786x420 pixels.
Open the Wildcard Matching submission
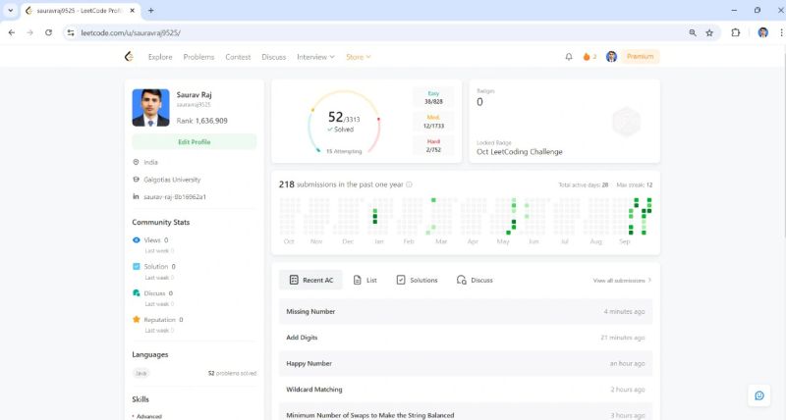[x=466, y=390]
